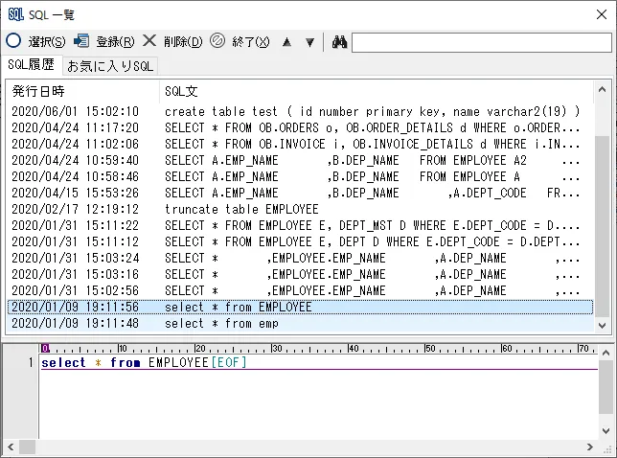Viewport: 617px width, 458px height.
Task: Click the horizontal scrollbar thumb
Action: click(x=27, y=447)
